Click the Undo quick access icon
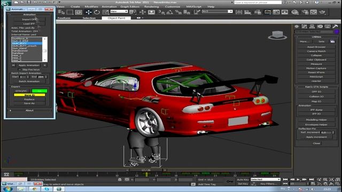The image size is (342, 192). (x=35, y=2)
